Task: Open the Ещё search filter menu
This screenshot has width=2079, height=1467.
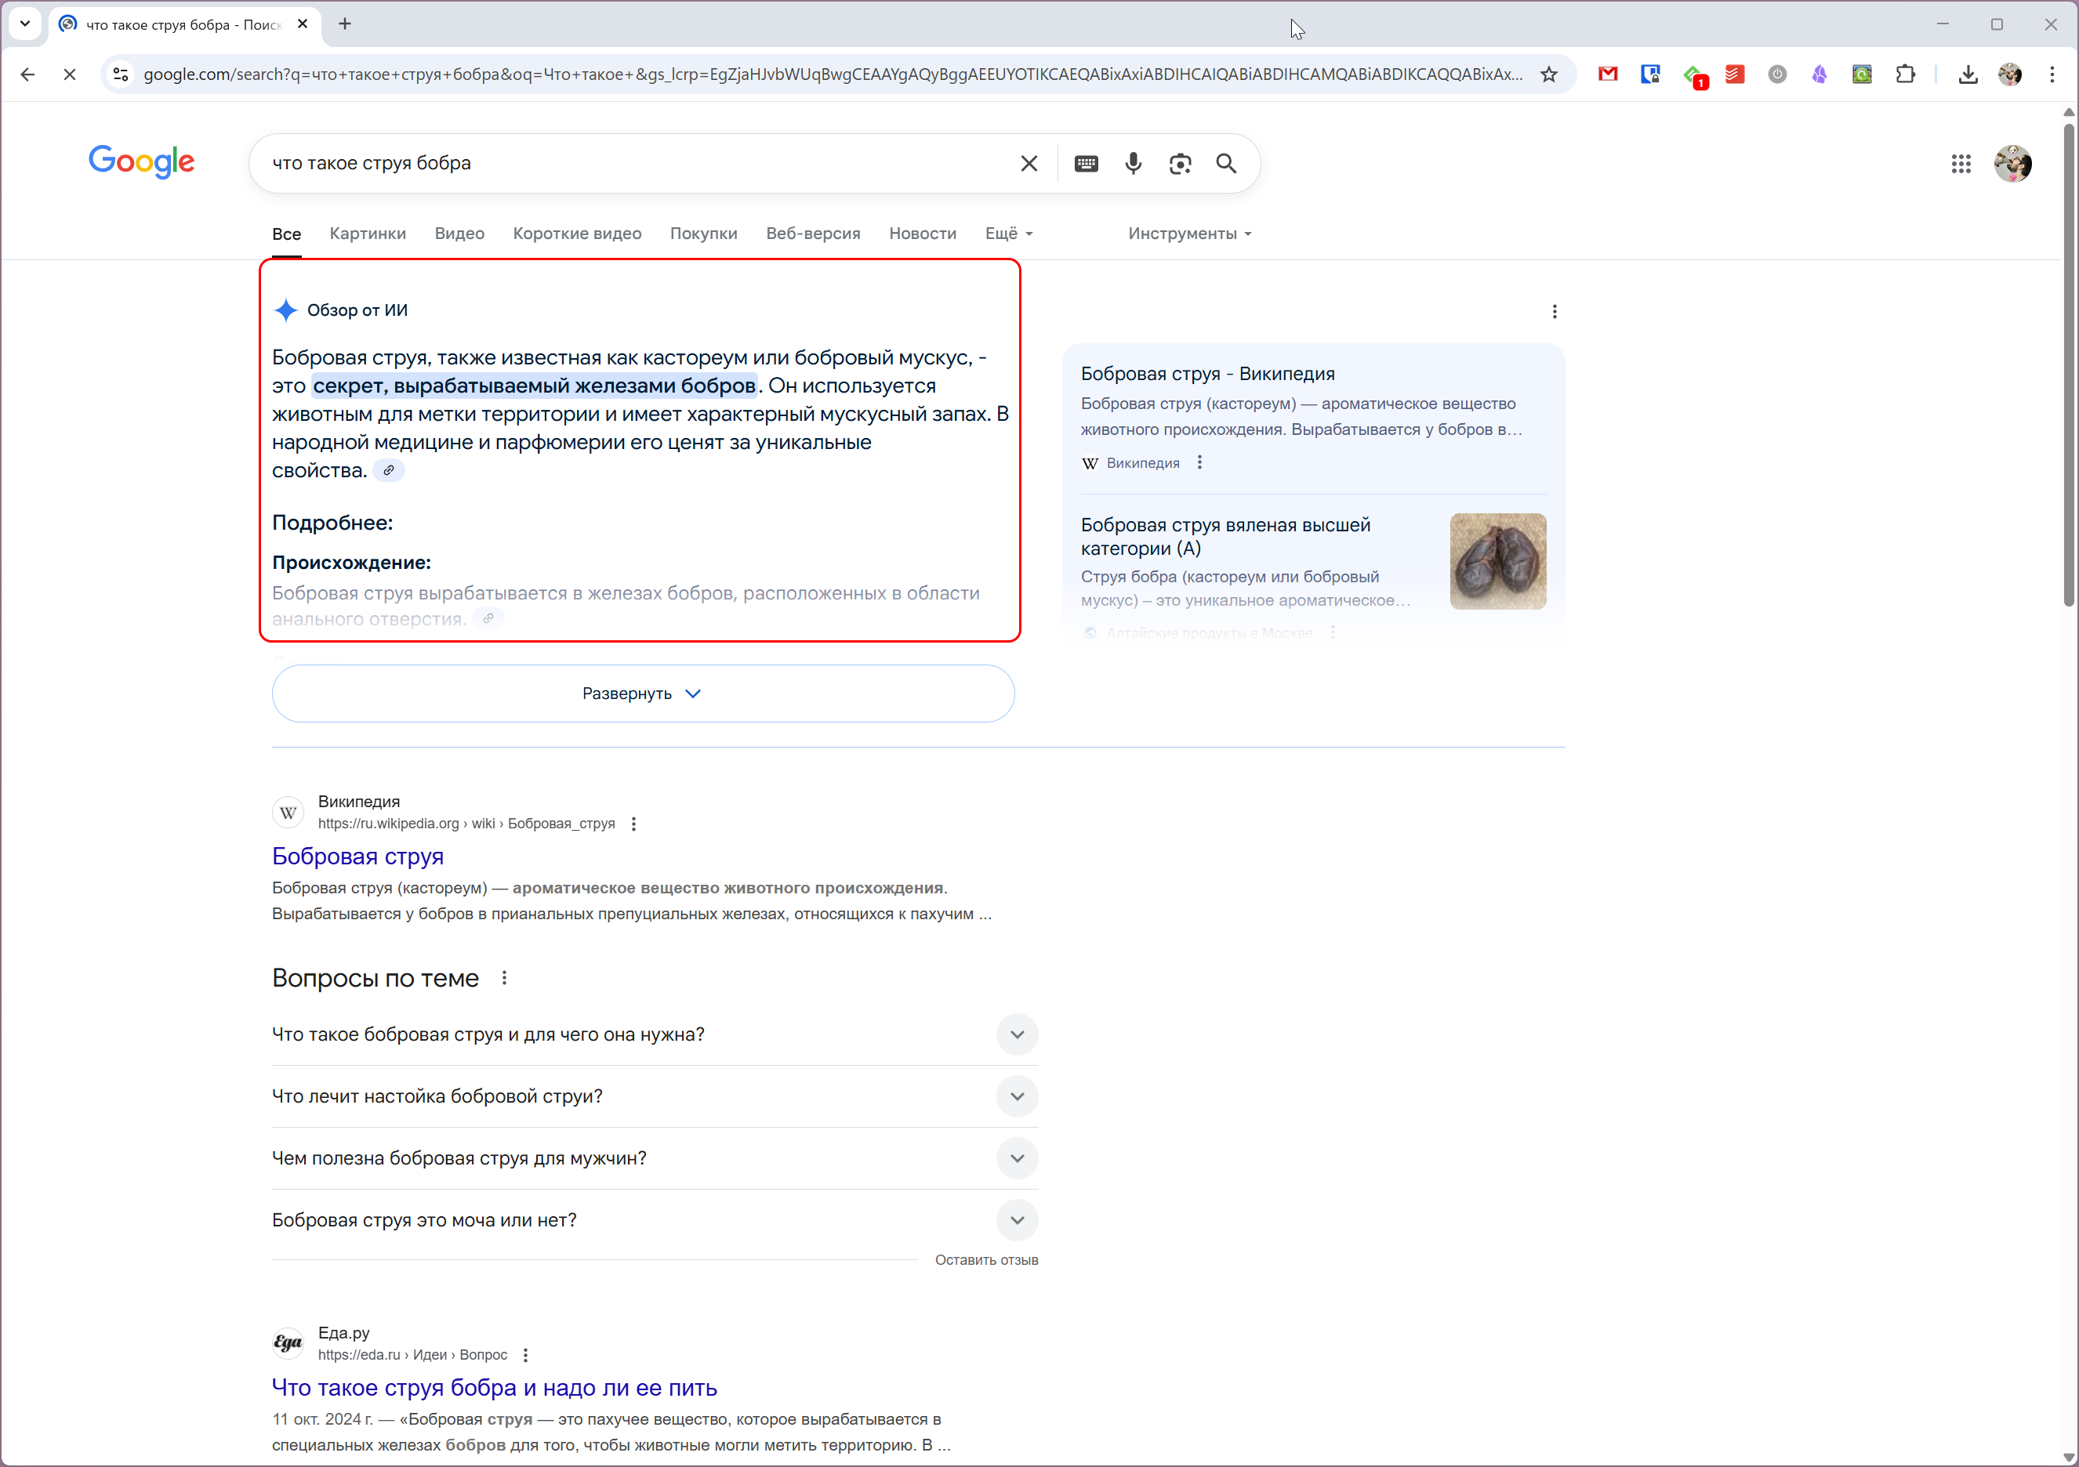Action: click(1008, 234)
